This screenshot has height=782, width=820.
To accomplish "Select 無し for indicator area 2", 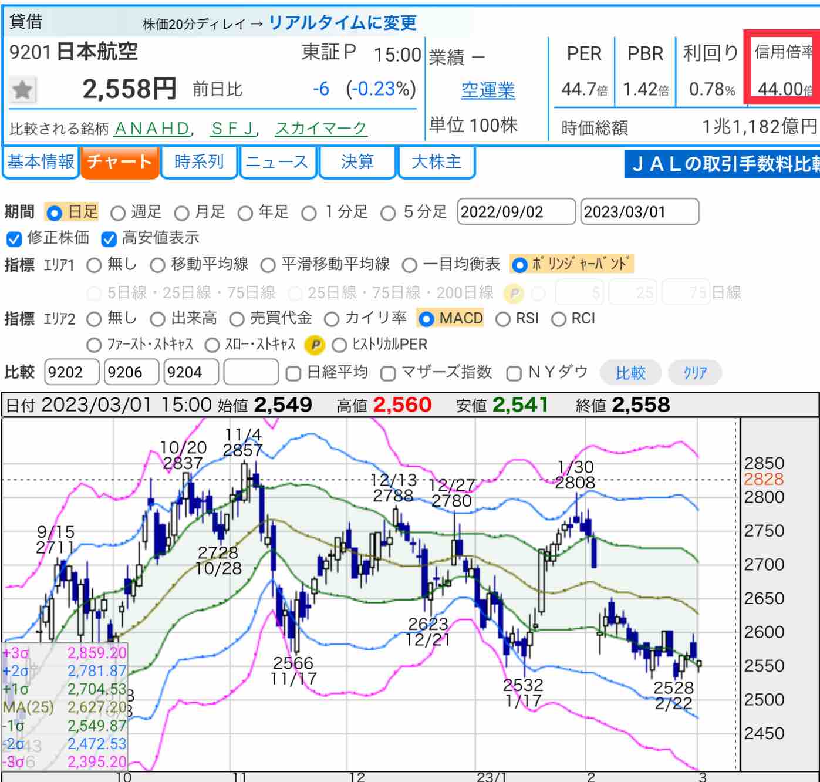I will pos(94,319).
